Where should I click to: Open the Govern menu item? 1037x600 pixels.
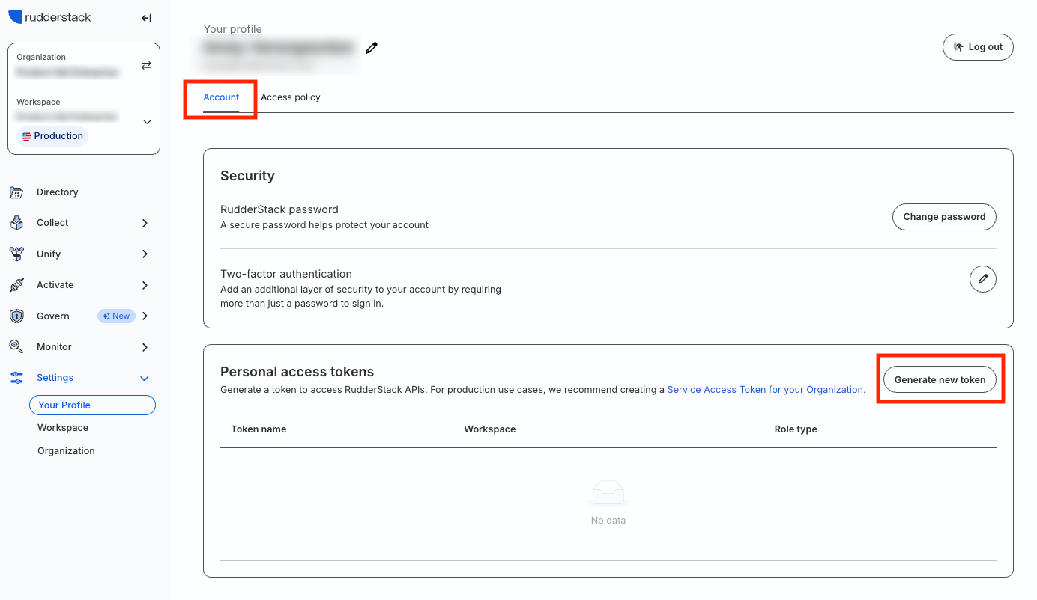tap(53, 316)
